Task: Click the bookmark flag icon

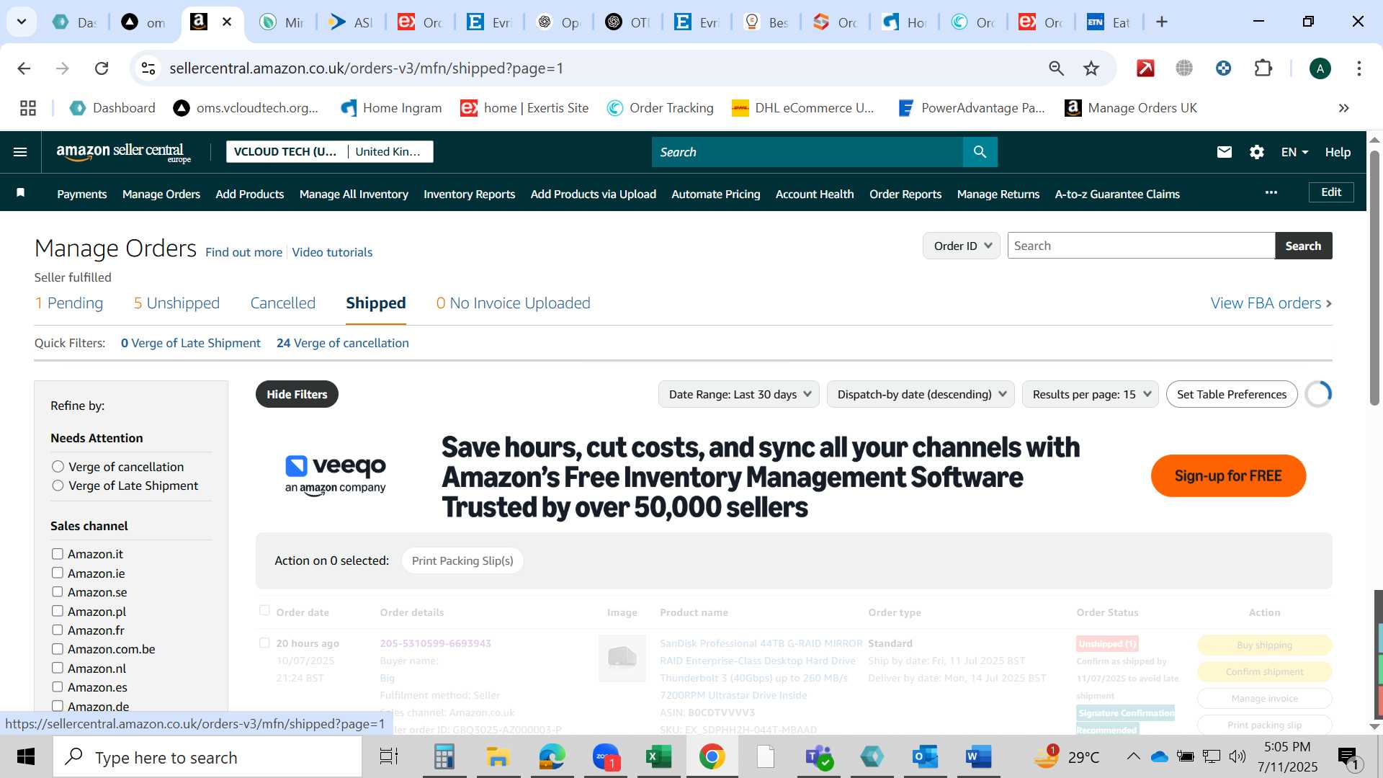Action: point(21,192)
